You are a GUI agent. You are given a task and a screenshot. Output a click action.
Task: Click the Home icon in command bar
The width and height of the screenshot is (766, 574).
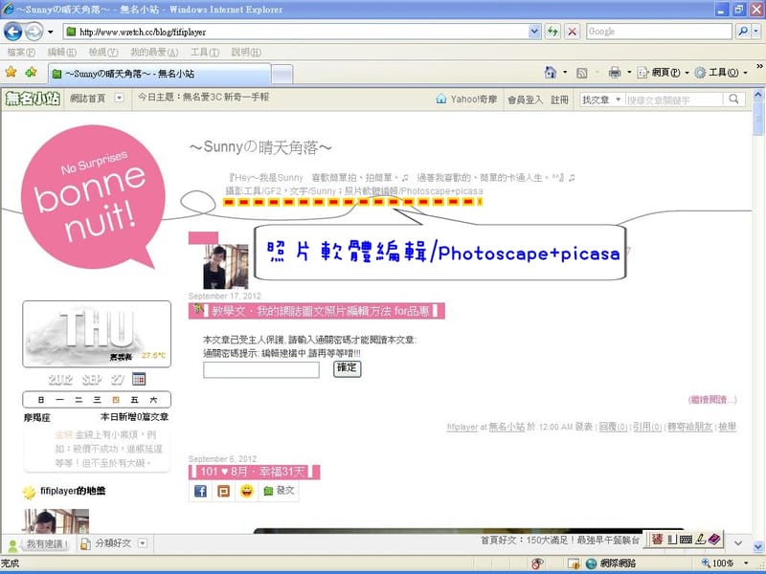pyautogui.click(x=550, y=73)
